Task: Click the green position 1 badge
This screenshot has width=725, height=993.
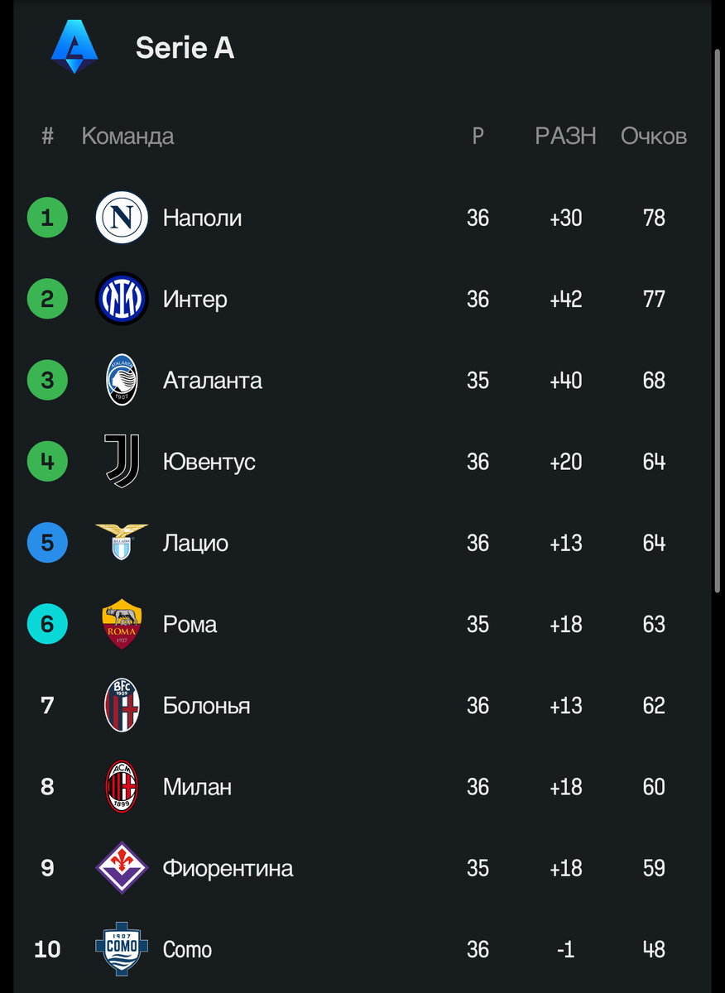Action: (47, 218)
